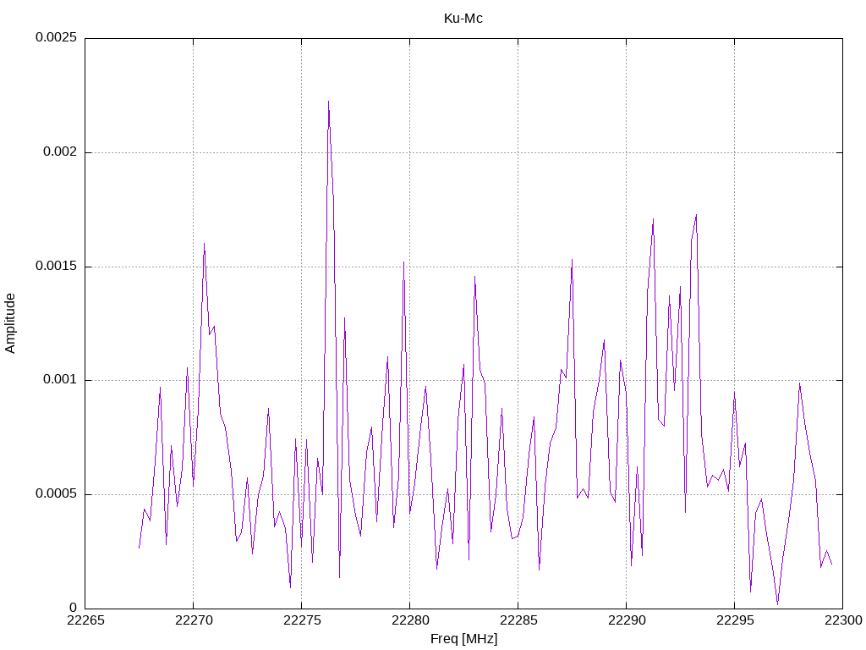Click the x-axis tick label 22275
This screenshot has height=650, width=866.
pos(302,620)
